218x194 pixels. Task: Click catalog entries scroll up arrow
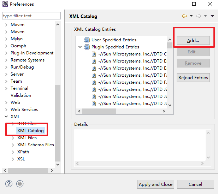tap(170, 40)
